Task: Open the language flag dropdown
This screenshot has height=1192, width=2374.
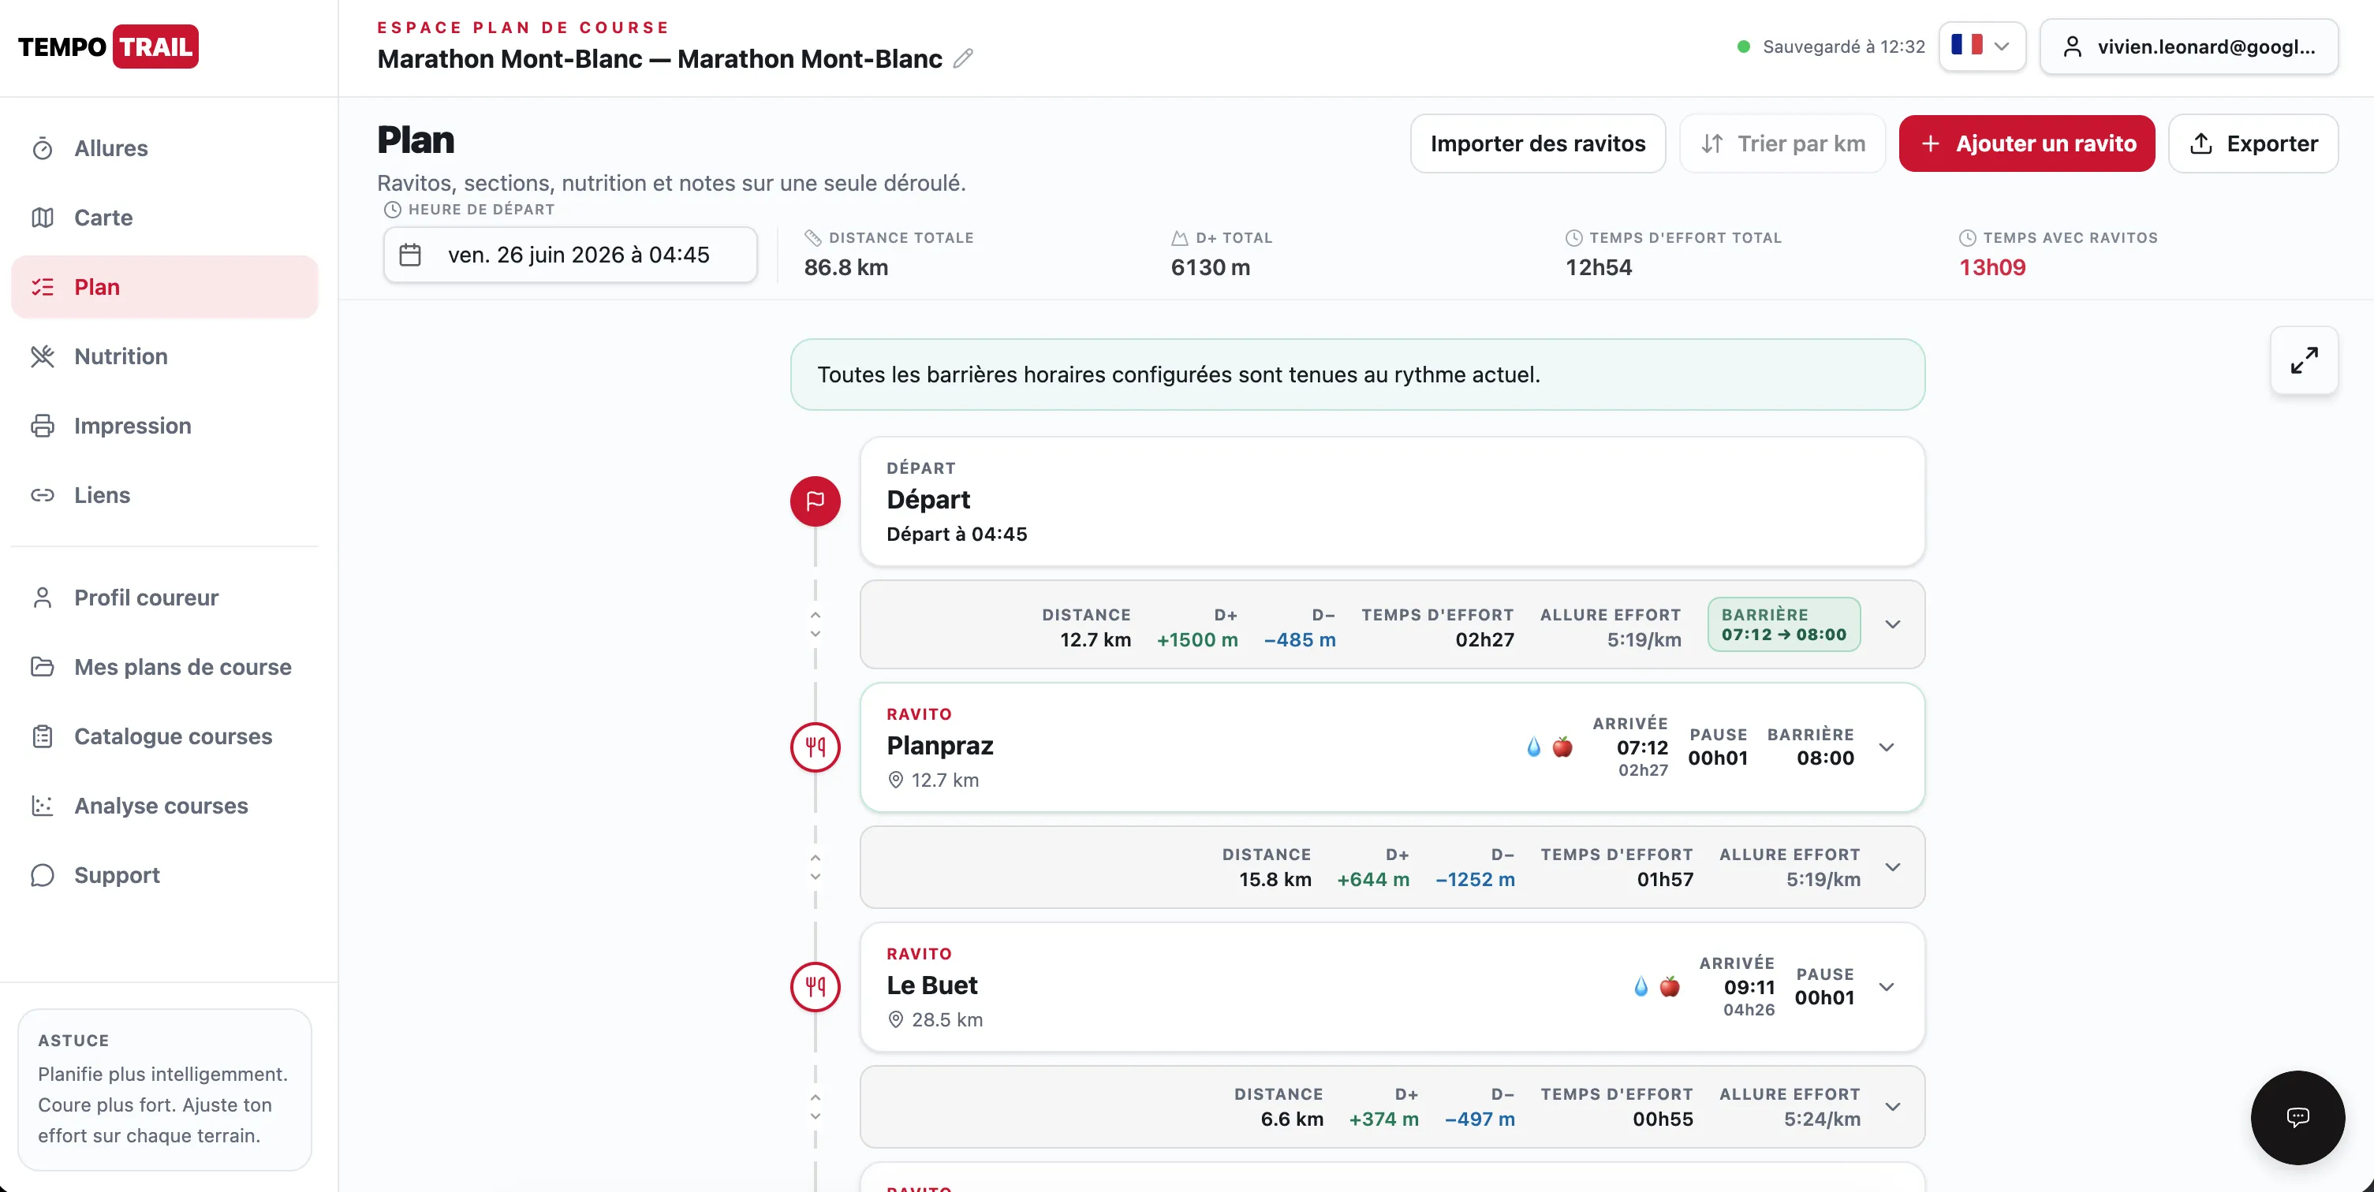Action: pyautogui.click(x=1981, y=46)
